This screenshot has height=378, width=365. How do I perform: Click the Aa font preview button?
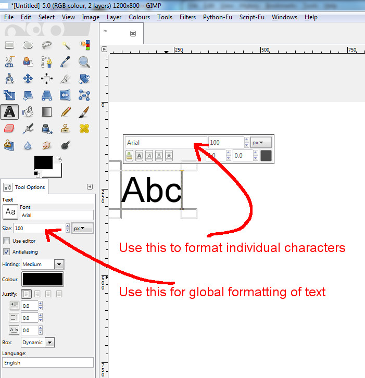(x=10, y=212)
